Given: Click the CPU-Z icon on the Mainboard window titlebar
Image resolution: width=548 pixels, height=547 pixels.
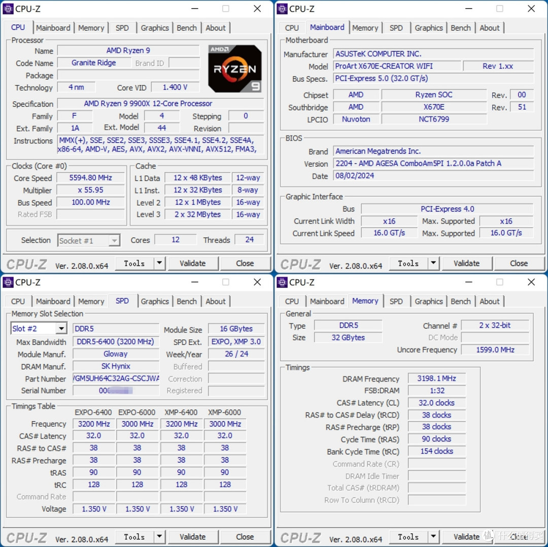Looking at the screenshot, I should click(282, 8).
